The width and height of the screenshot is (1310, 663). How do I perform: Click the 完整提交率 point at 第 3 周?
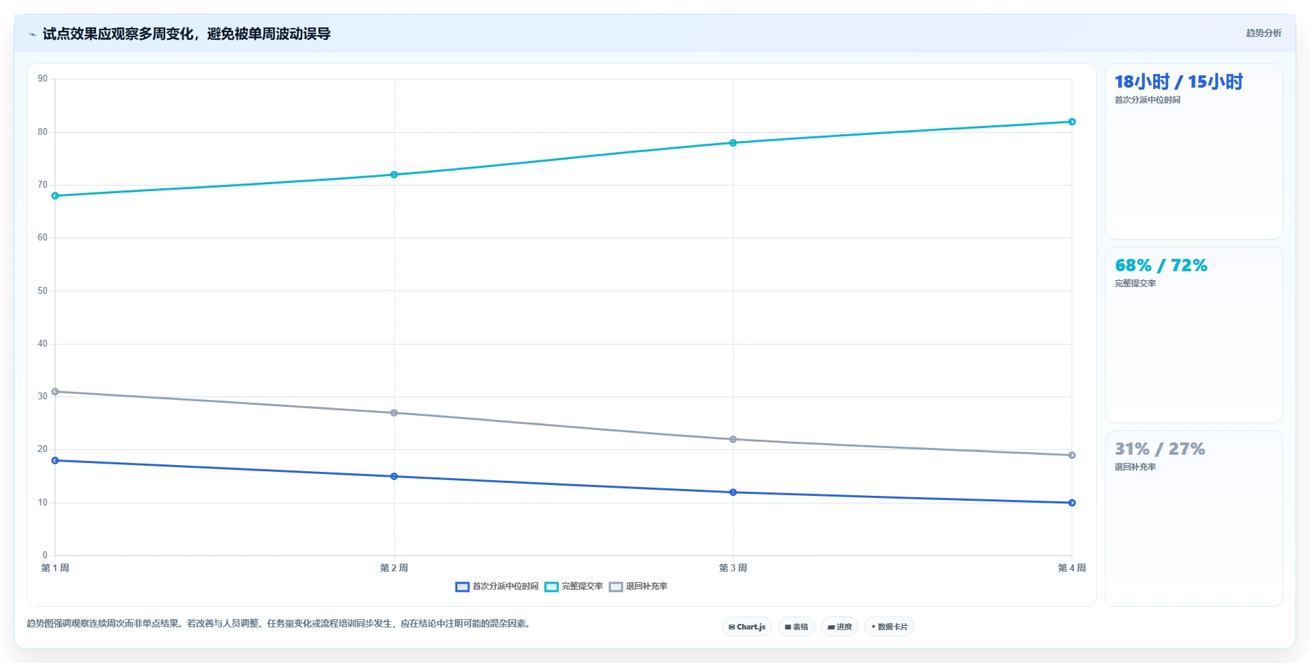click(x=733, y=143)
